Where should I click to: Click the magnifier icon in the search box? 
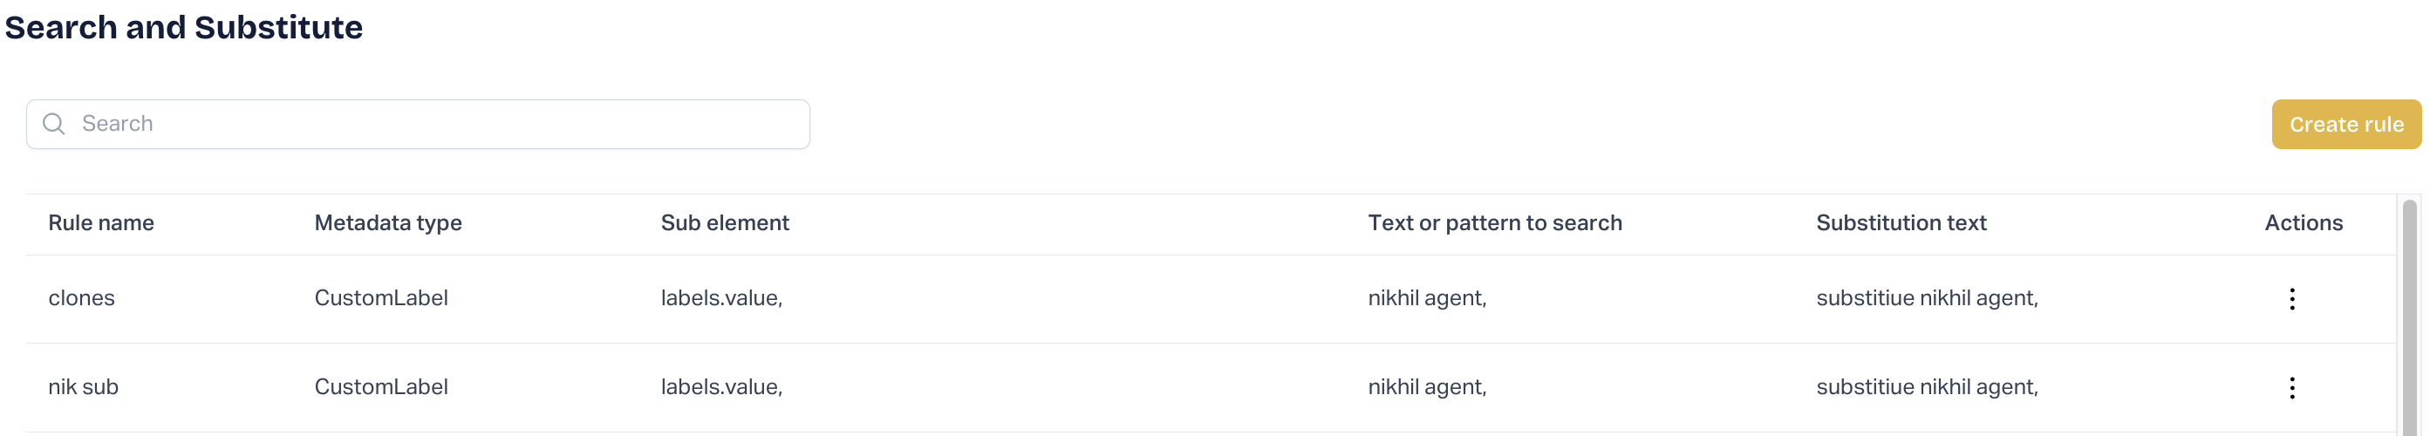54,124
